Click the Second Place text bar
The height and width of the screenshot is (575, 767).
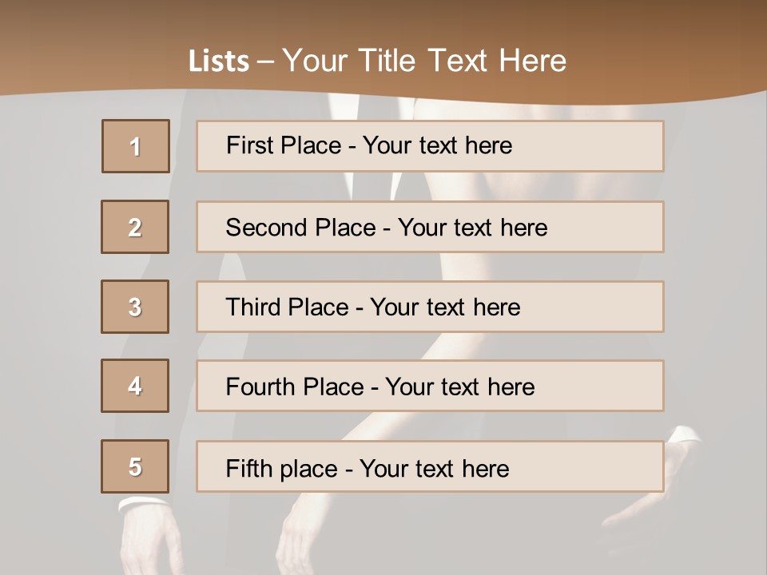(x=430, y=227)
